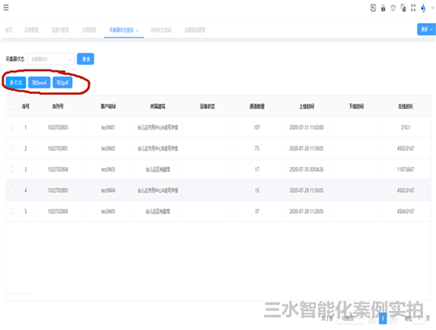Open the theme shirt icon
The width and height of the screenshot is (436, 330).
click(x=393, y=8)
